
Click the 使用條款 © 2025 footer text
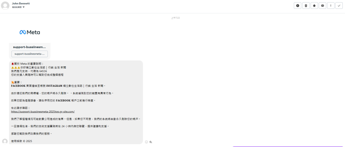22,141
